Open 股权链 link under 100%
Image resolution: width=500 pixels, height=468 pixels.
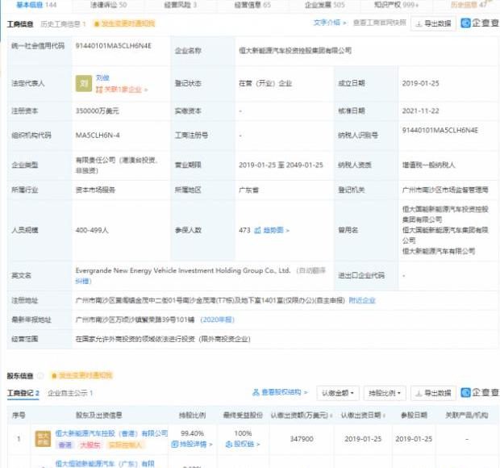(x=247, y=444)
